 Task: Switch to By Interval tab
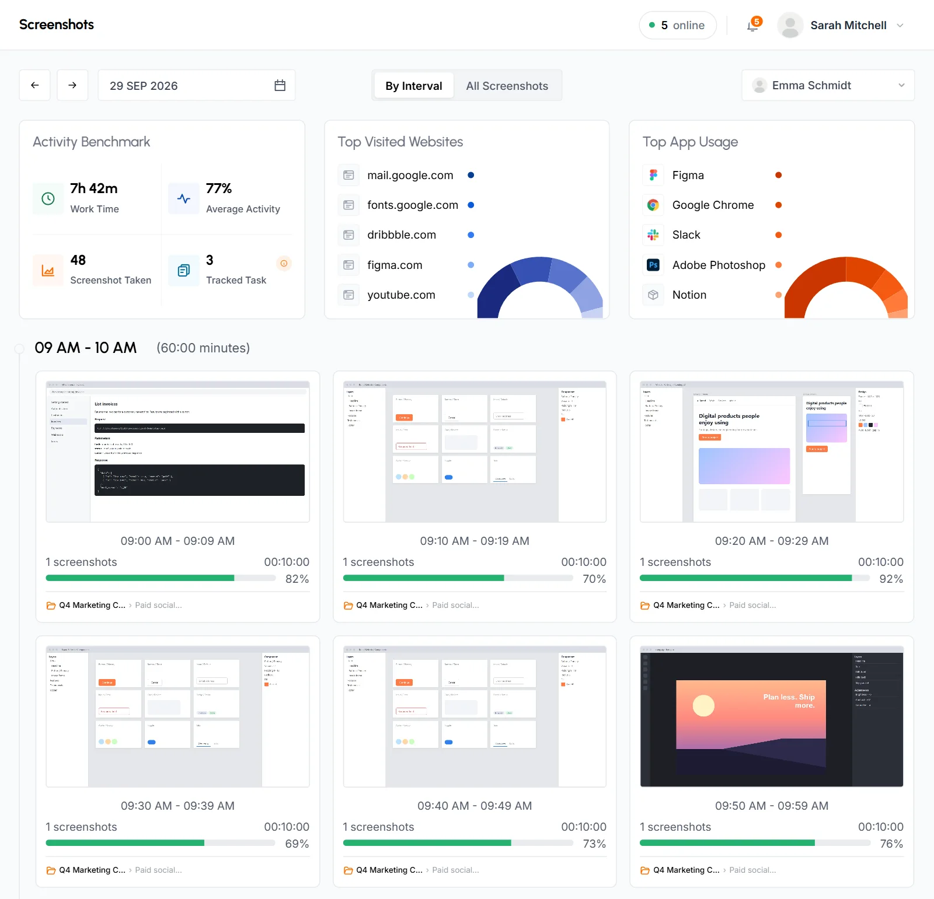414,86
